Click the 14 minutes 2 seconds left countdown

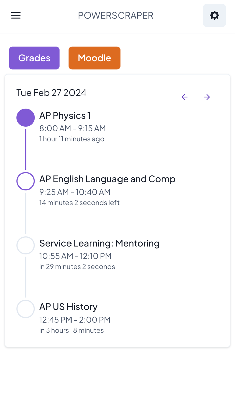[x=79, y=203]
